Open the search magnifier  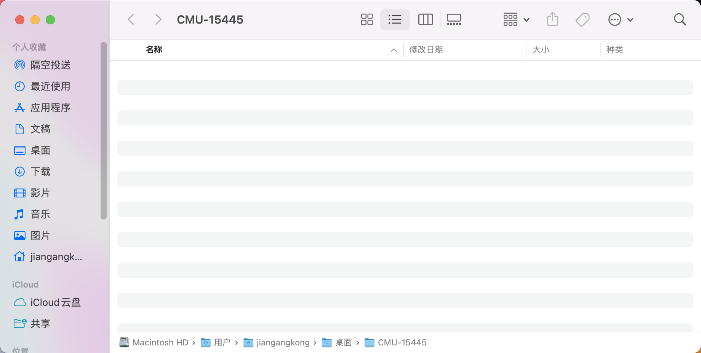coord(680,19)
